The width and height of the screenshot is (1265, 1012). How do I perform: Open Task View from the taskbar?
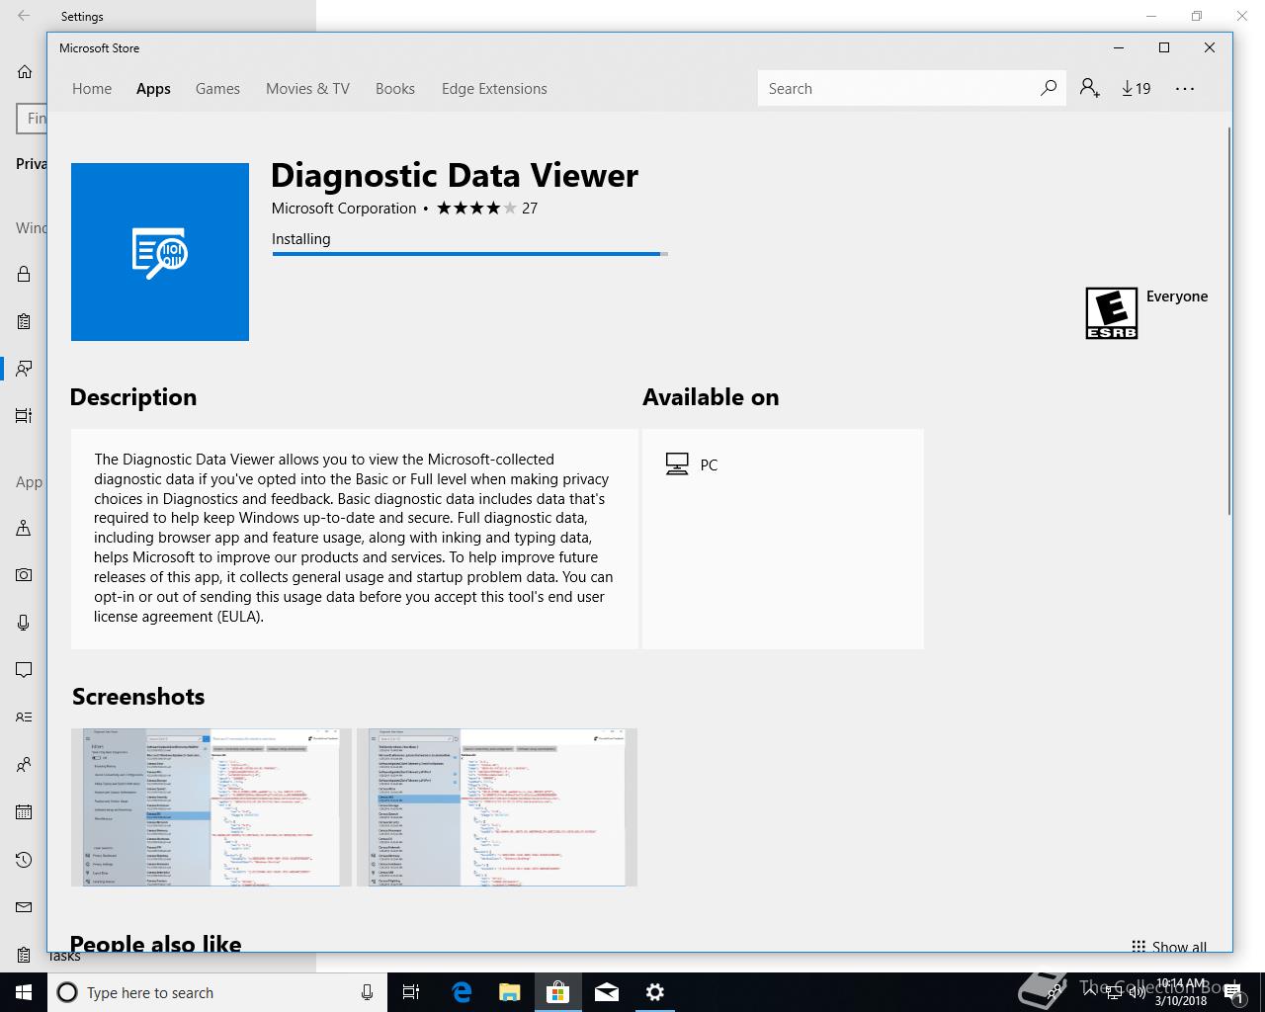(411, 992)
